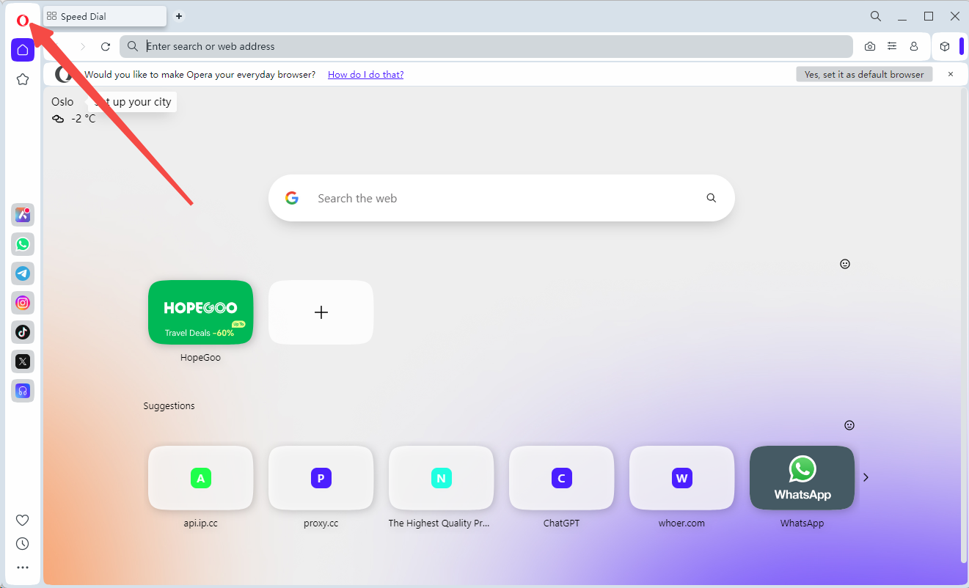Open the api.ip.cc suggestion tile
Screen dimensions: 969x588
pyautogui.click(x=200, y=478)
